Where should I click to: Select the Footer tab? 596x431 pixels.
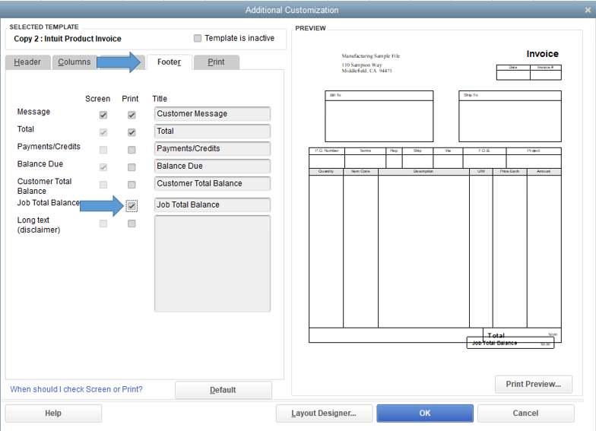click(x=169, y=62)
